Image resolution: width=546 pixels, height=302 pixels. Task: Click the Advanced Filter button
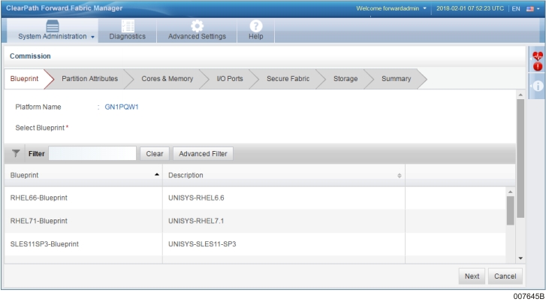point(203,153)
